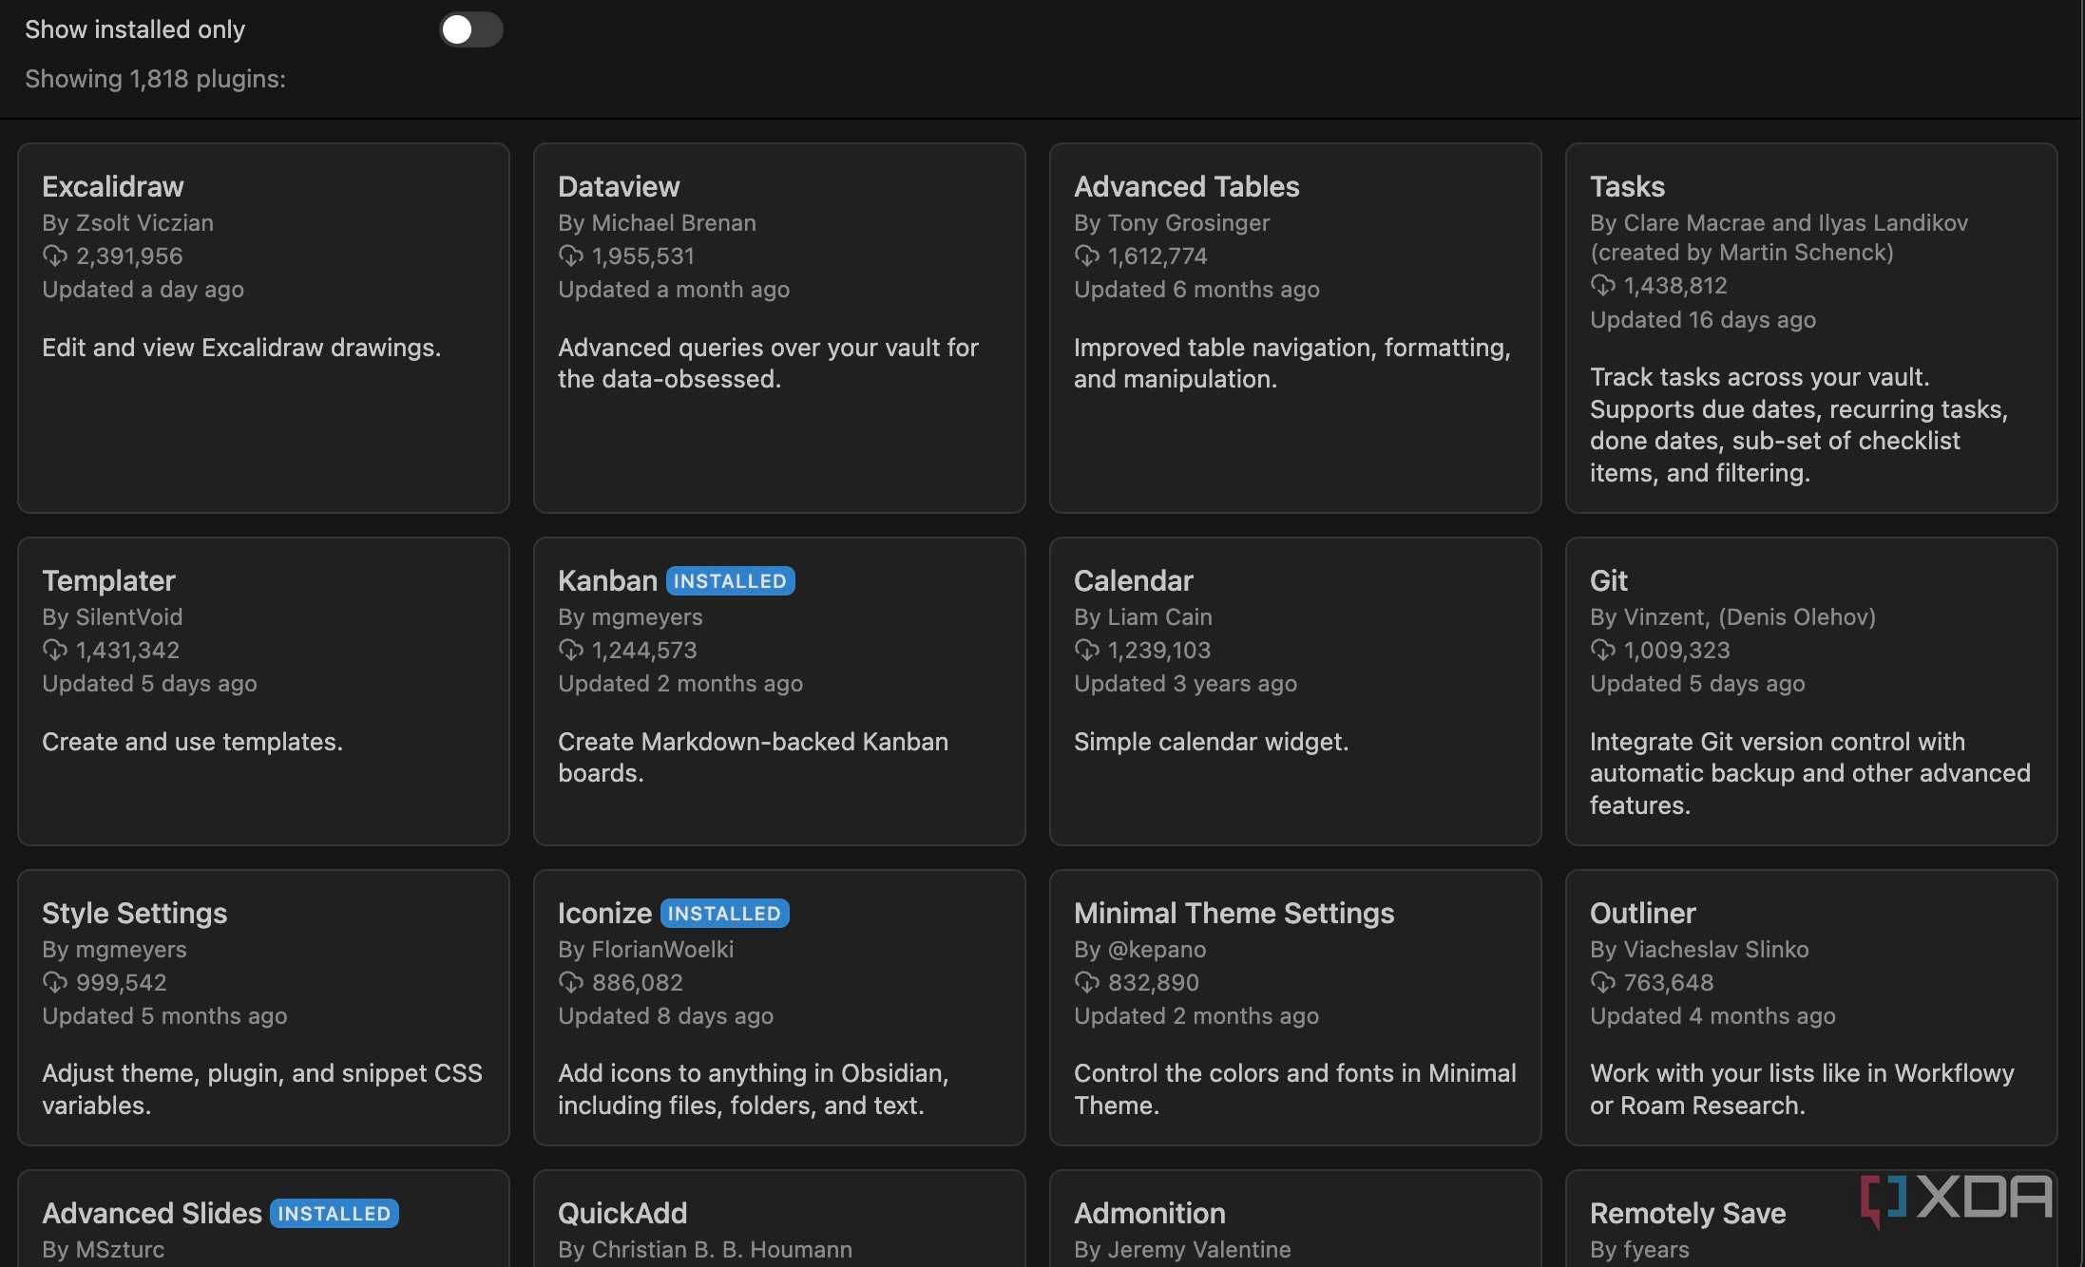Click the Iconize INSTALLED badge
The height and width of the screenshot is (1267, 2085).
pos(724,914)
